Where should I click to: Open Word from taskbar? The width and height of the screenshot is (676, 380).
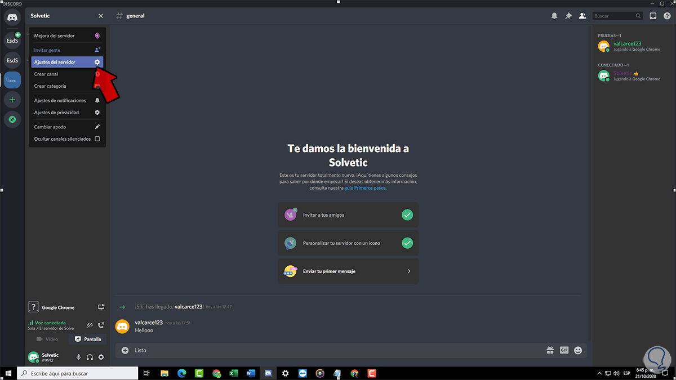coord(251,373)
